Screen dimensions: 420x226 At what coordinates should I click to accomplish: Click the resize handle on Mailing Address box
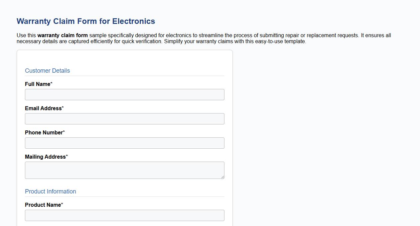[222, 176]
